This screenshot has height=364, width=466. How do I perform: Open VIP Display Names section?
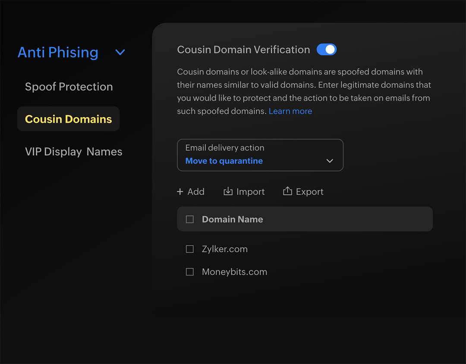[x=74, y=152]
